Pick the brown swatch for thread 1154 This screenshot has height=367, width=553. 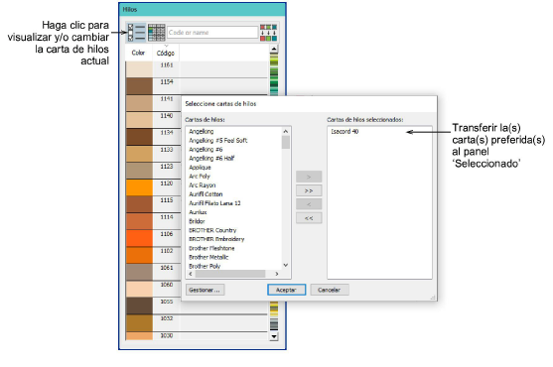139,86
